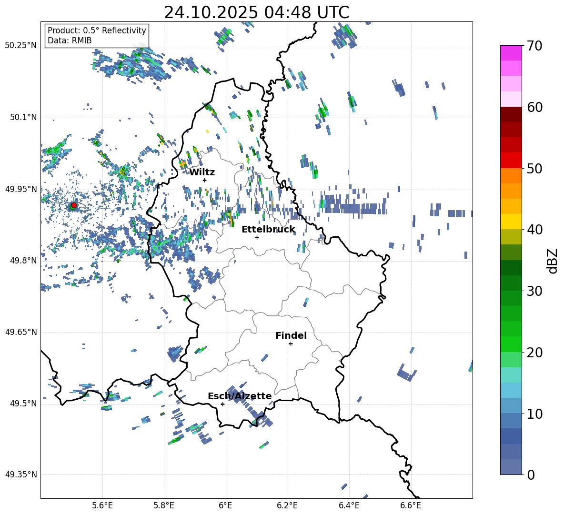Pick the bright red colorbar segment
The height and width of the screenshot is (515, 564).
tap(511, 160)
